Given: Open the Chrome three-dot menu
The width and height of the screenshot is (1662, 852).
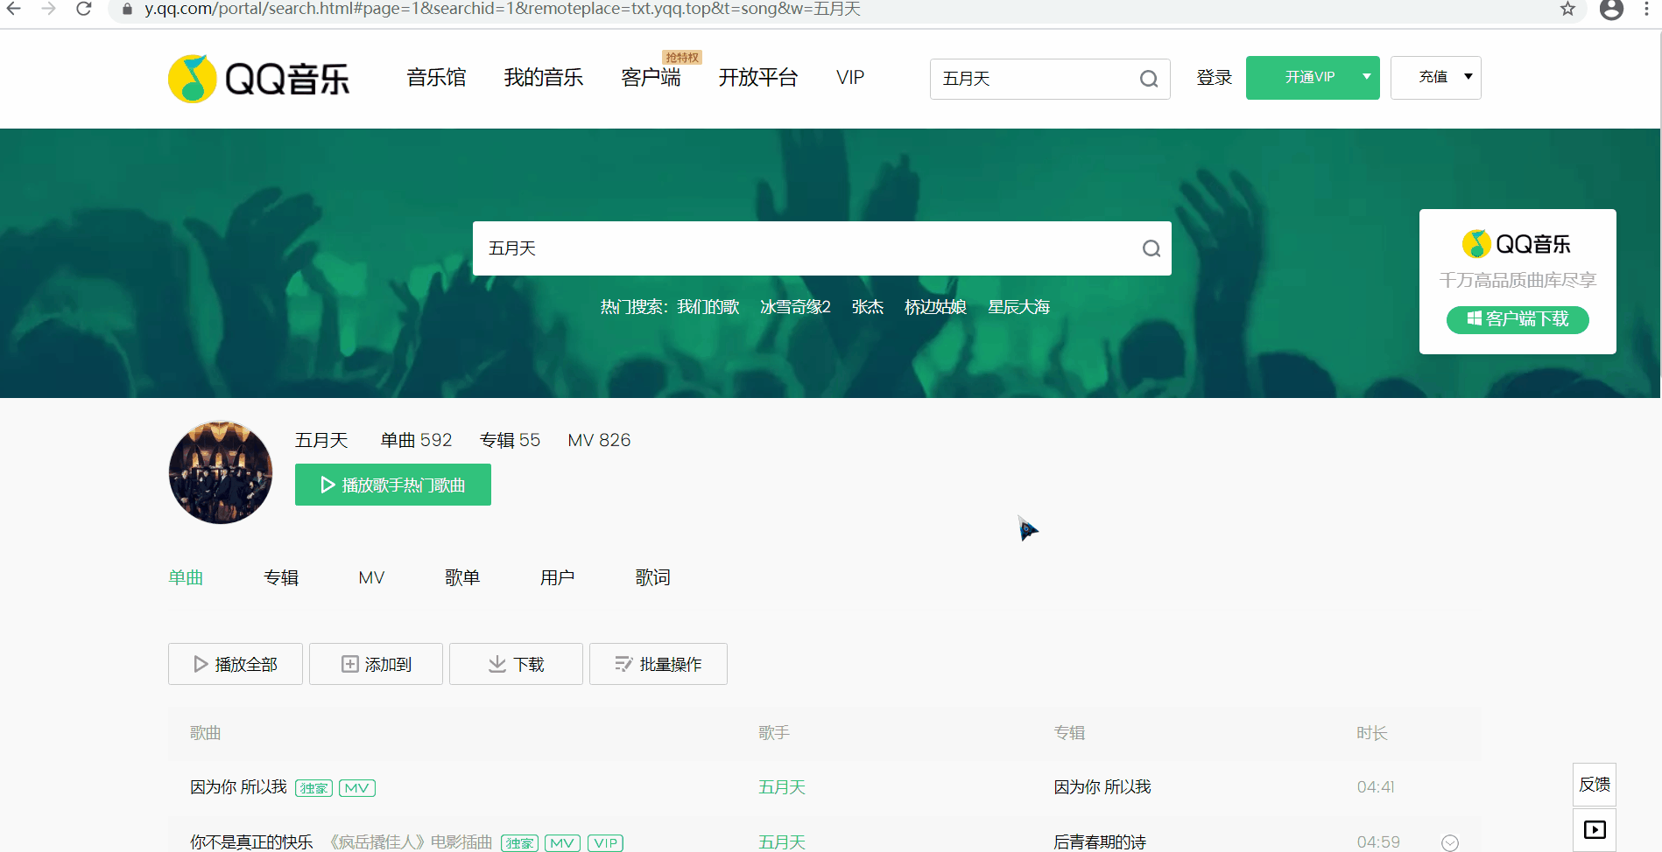Looking at the screenshot, I should click(x=1646, y=9).
